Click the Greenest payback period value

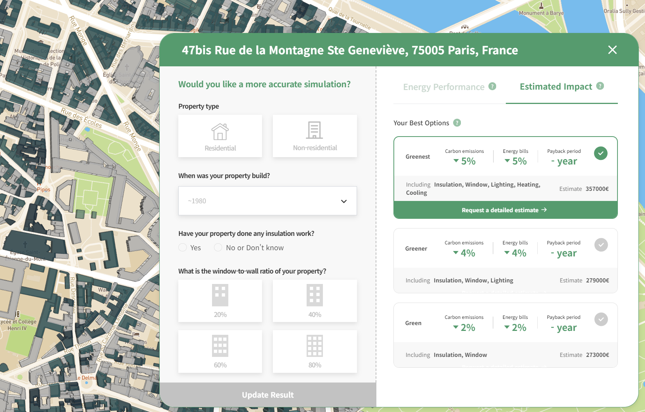pos(564,161)
